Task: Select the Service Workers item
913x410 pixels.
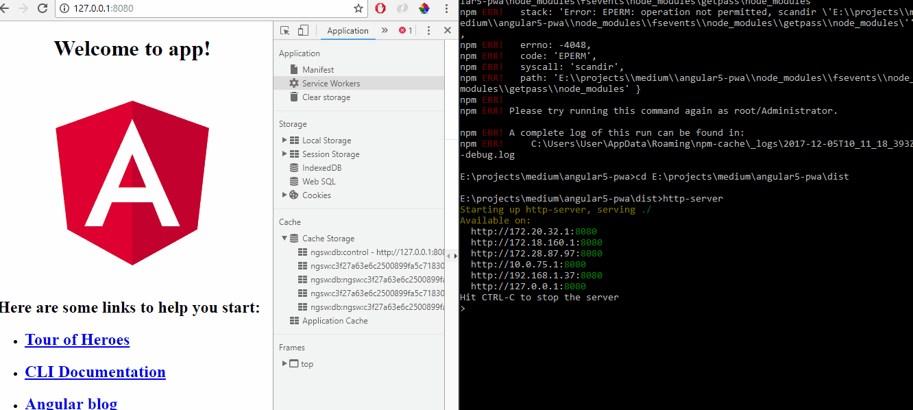Action: coord(358,83)
